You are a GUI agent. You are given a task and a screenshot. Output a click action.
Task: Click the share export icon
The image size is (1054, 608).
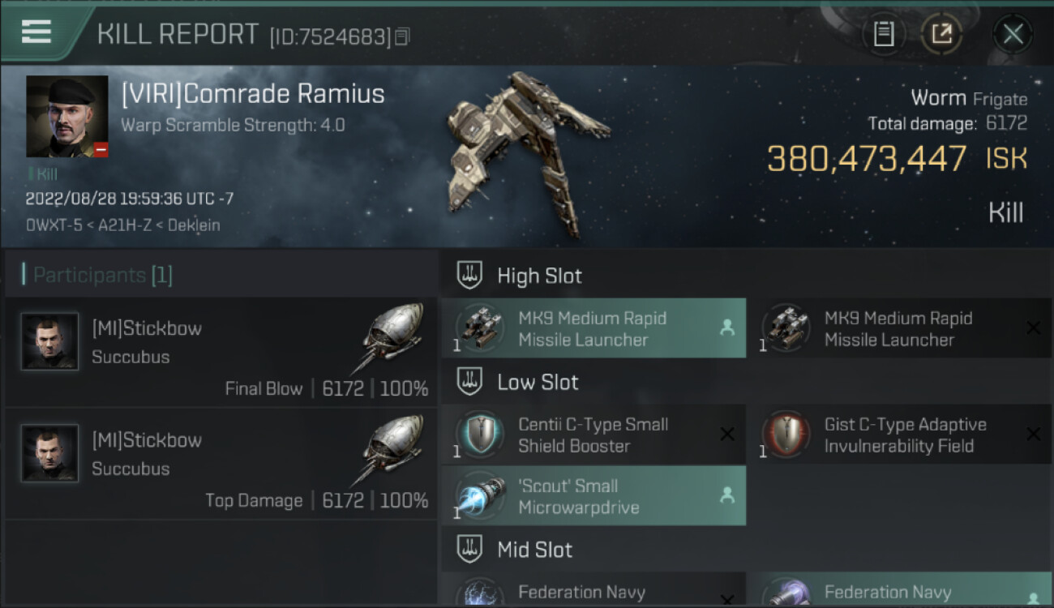[941, 34]
